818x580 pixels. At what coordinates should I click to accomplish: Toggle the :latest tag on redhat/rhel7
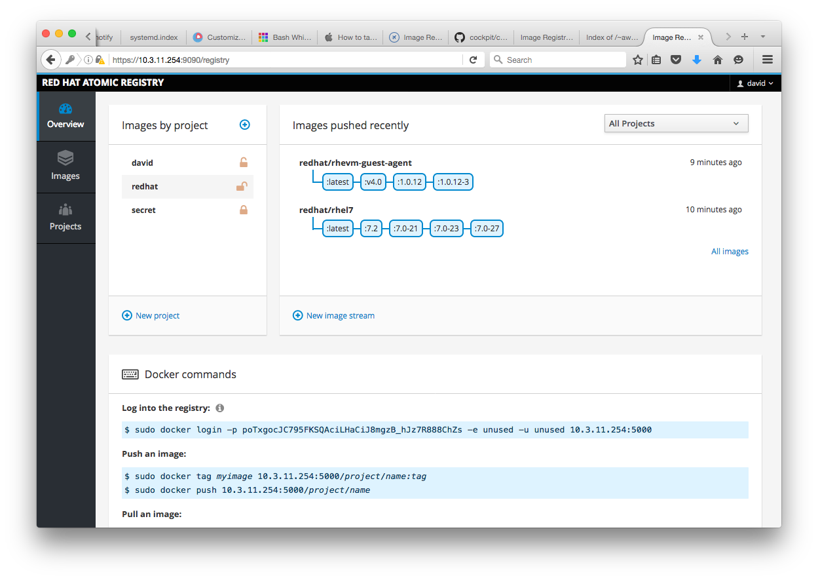pyautogui.click(x=337, y=228)
